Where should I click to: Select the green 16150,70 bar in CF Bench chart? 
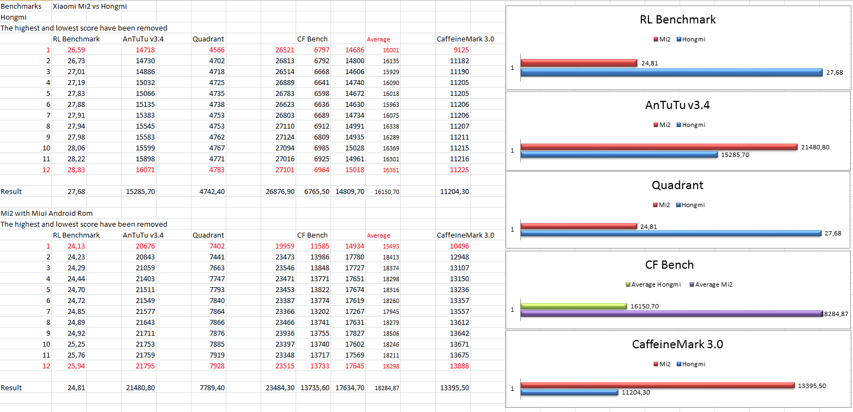point(574,306)
